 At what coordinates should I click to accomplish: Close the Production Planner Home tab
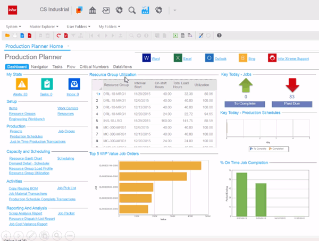pyautogui.click(x=69, y=46)
